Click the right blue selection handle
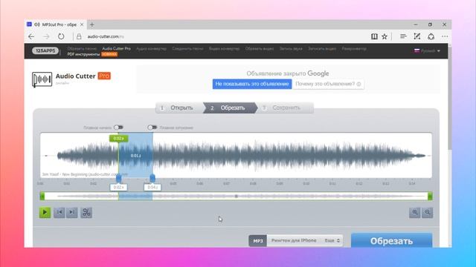 point(152,179)
